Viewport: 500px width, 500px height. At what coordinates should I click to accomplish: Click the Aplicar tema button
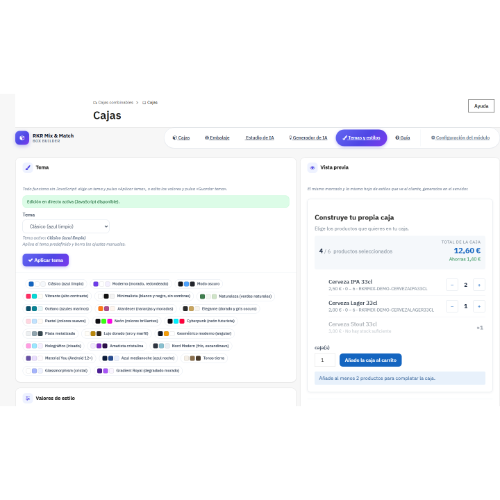tap(46, 260)
